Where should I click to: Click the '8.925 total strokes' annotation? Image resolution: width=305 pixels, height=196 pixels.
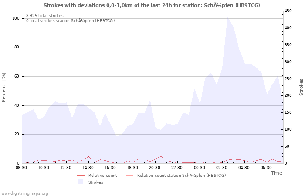pos(45,16)
